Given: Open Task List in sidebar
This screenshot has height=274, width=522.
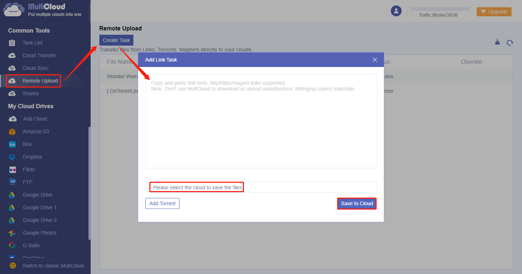Looking at the screenshot, I should [x=33, y=43].
